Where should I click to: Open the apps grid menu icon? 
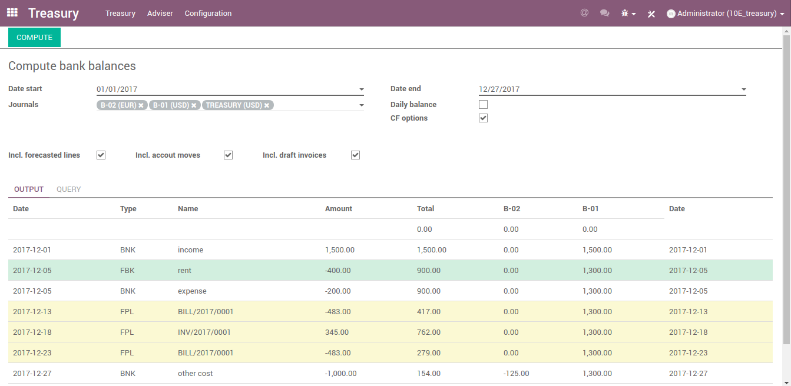12,13
